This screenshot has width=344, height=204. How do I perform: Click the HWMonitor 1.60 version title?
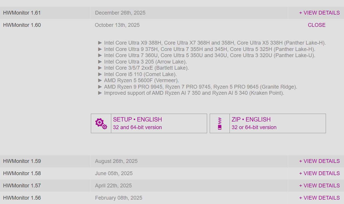point(22,25)
